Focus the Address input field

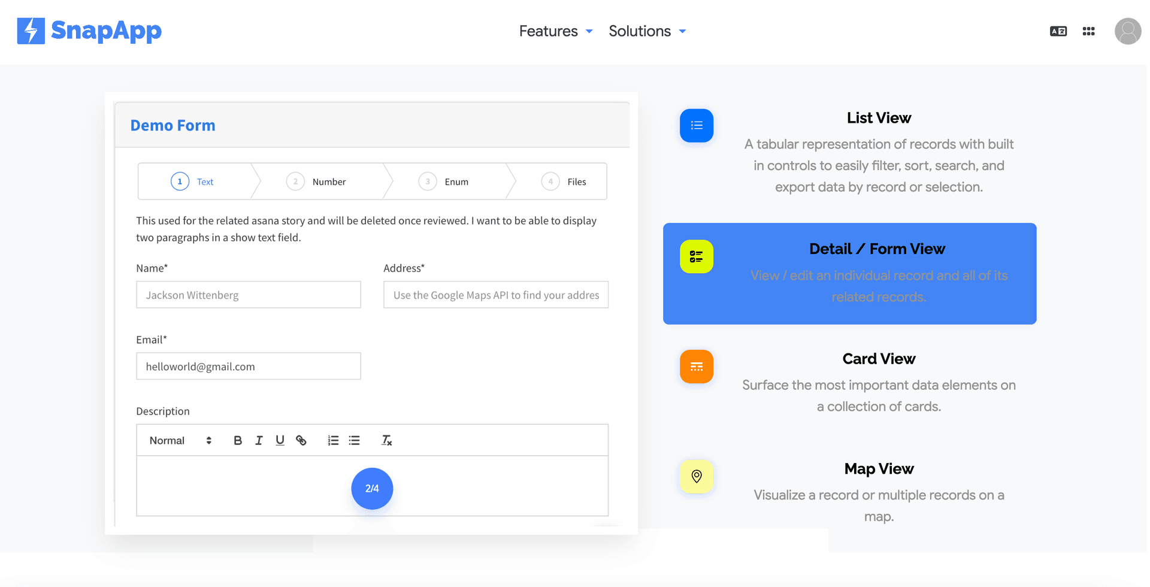[x=496, y=295]
